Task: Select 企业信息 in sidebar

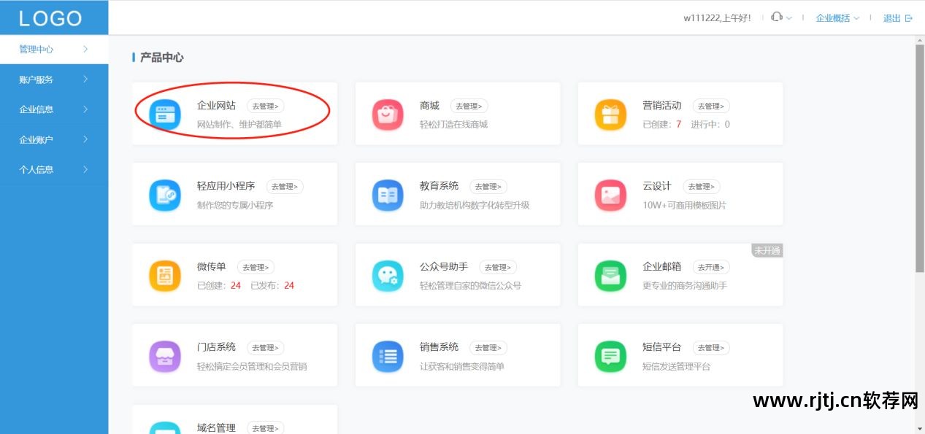Action: coord(54,109)
